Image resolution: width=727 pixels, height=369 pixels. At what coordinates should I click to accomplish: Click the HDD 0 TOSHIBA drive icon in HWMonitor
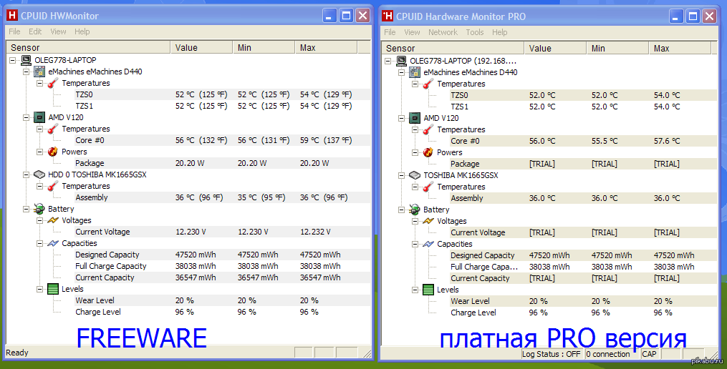(39, 174)
